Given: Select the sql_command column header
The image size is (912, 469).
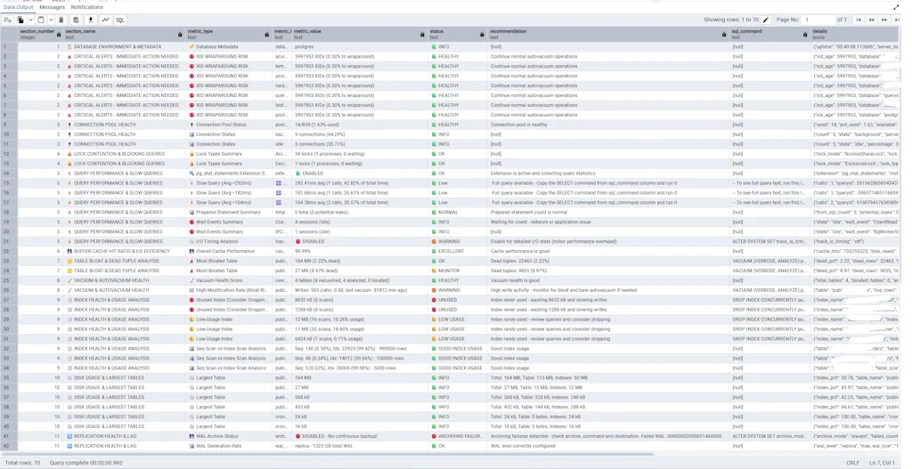Looking at the screenshot, I should tap(769, 35).
